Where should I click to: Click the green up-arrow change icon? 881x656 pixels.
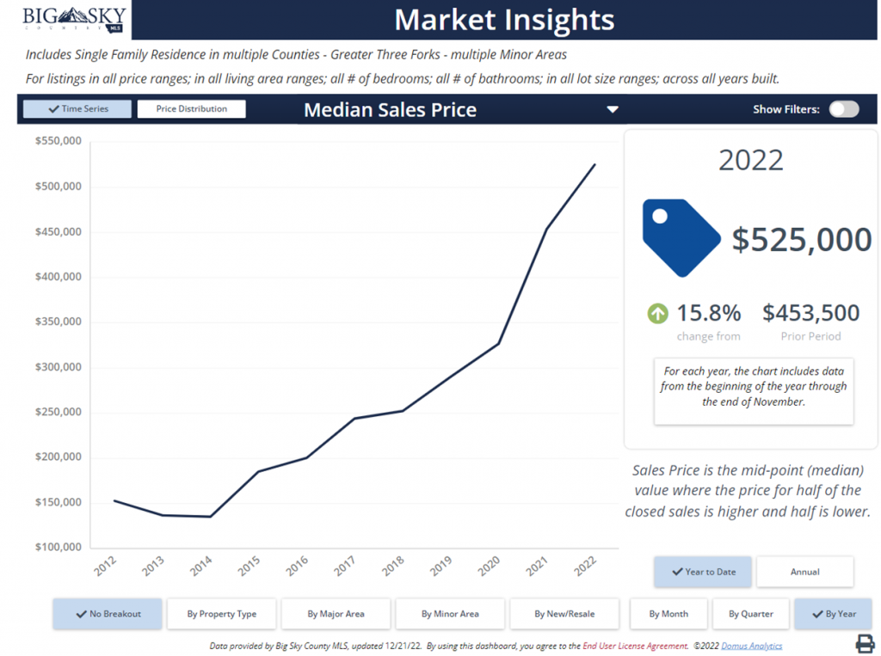click(657, 314)
